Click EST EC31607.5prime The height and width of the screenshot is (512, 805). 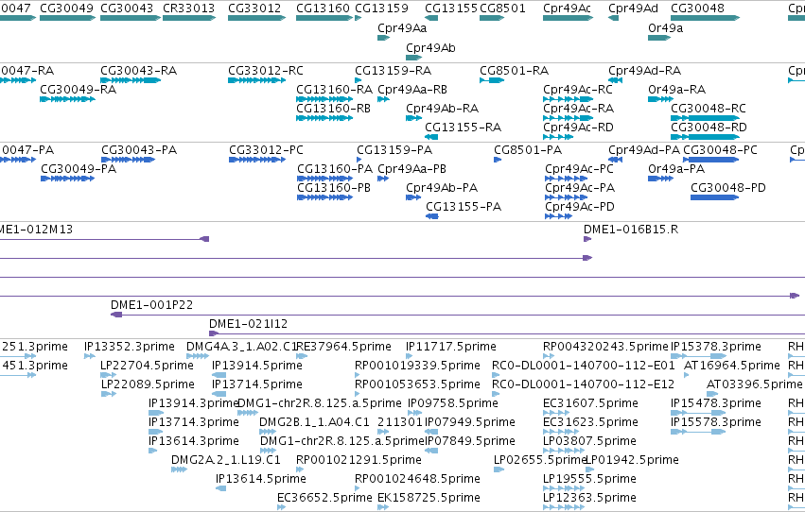[x=557, y=413]
